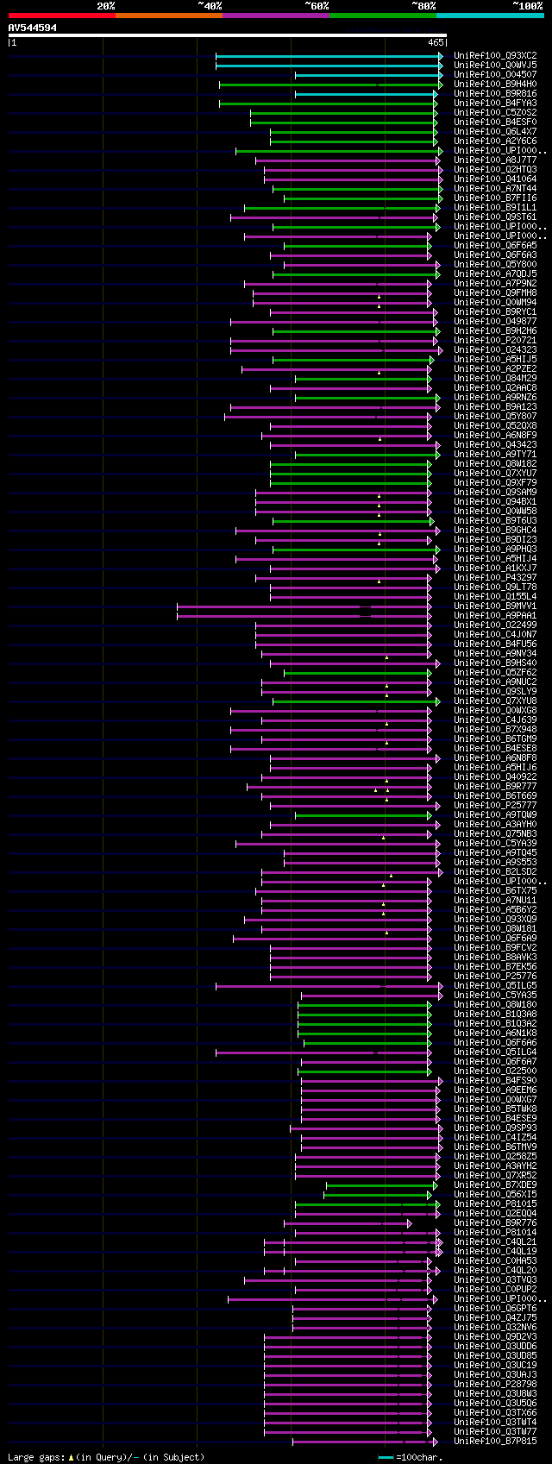This screenshot has width=552, height=1464.
Task: Open hit UniRef100_O04507
Action: pyautogui.click(x=495, y=75)
